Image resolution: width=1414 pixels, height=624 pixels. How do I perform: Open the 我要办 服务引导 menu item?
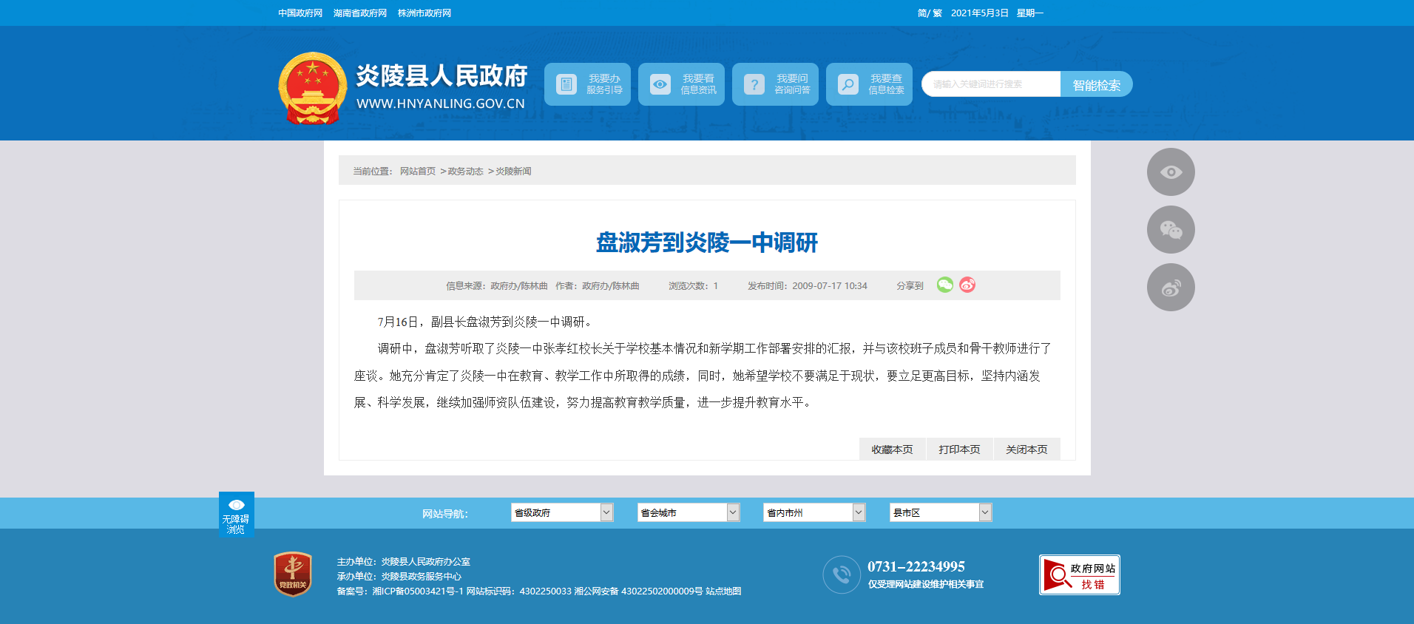(x=587, y=84)
